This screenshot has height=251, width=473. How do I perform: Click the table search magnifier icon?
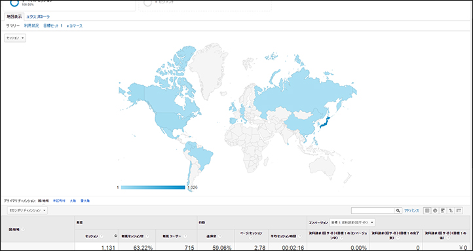point(398,210)
